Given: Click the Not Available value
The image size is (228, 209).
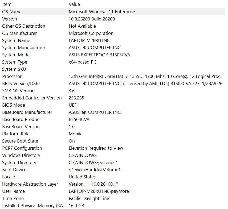Looking at the screenshot, I should (82, 26).
